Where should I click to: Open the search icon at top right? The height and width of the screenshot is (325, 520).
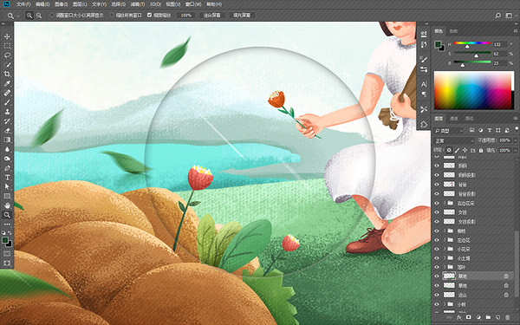tap(497, 16)
